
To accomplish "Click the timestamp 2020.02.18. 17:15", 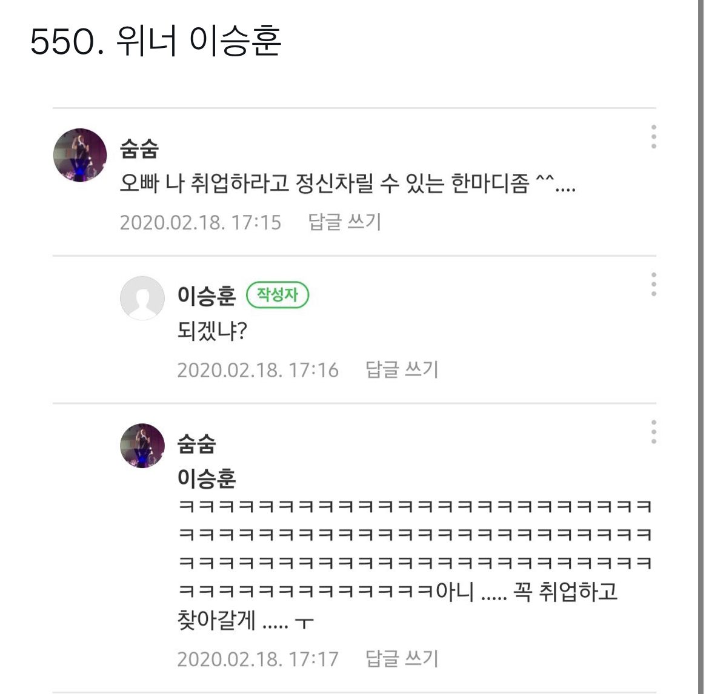I will pyautogui.click(x=201, y=222).
